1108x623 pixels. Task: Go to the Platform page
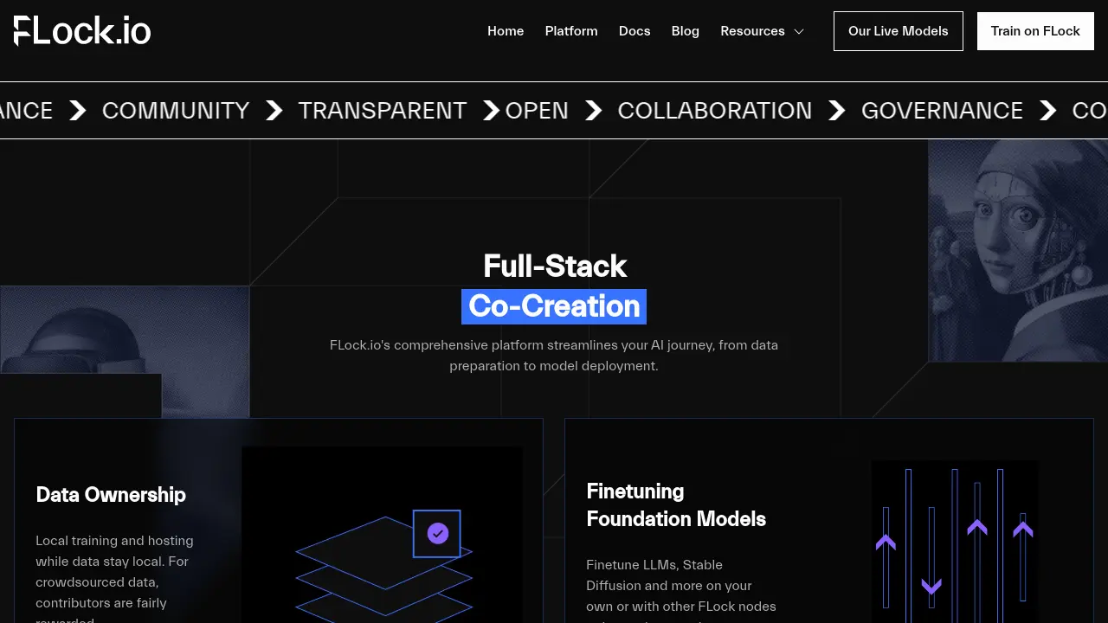click(571, 31)
